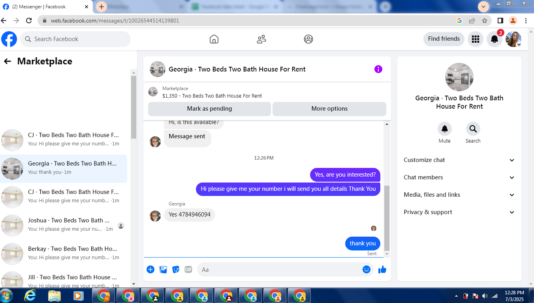Open the emoji picker in message box
This screenshot has height=303, width=534.
367,269
